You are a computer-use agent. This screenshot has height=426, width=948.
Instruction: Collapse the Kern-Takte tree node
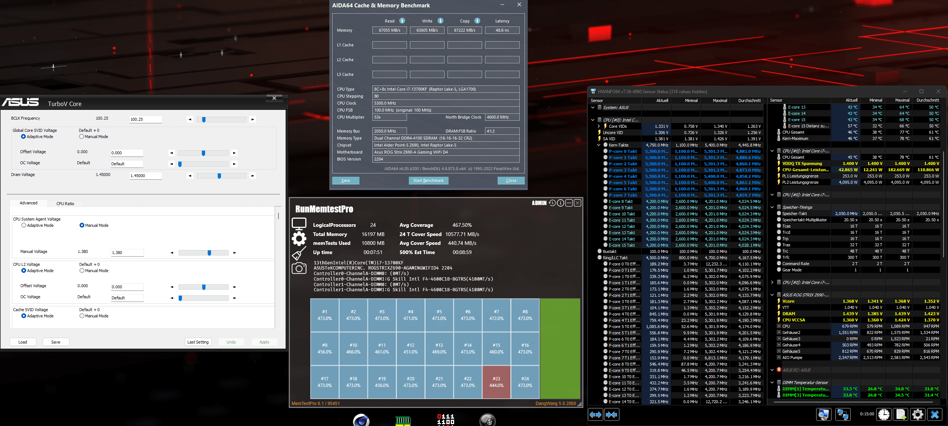click(x=599, y=145)
